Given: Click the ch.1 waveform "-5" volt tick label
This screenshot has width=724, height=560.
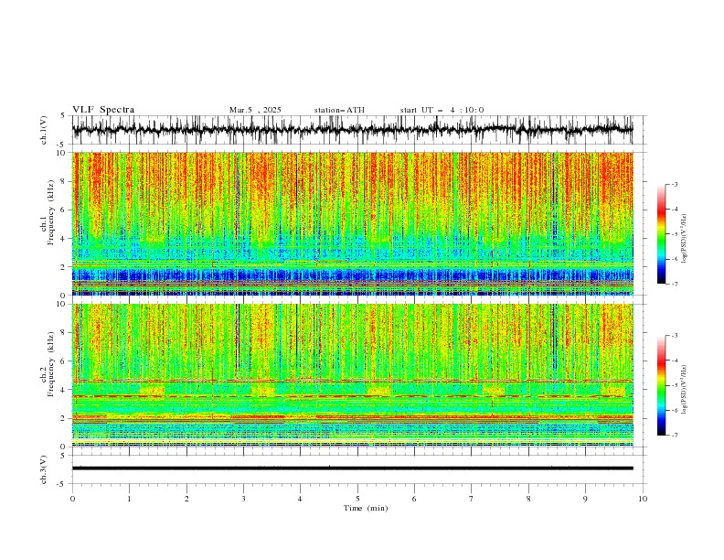Looking at the screenshot, I should point(61,145).
